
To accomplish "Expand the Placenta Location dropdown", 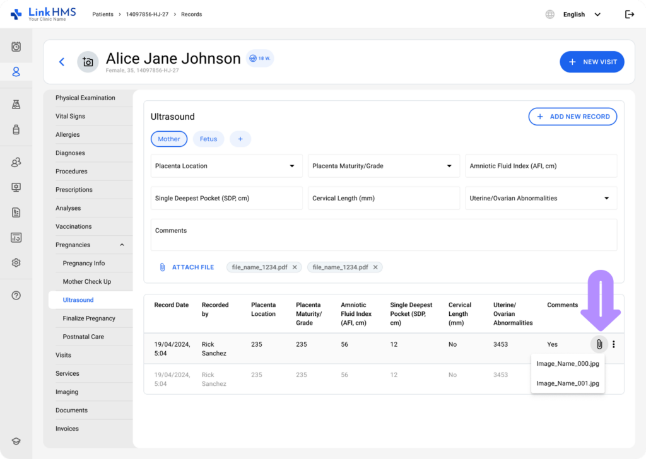I will click(226, 166).
